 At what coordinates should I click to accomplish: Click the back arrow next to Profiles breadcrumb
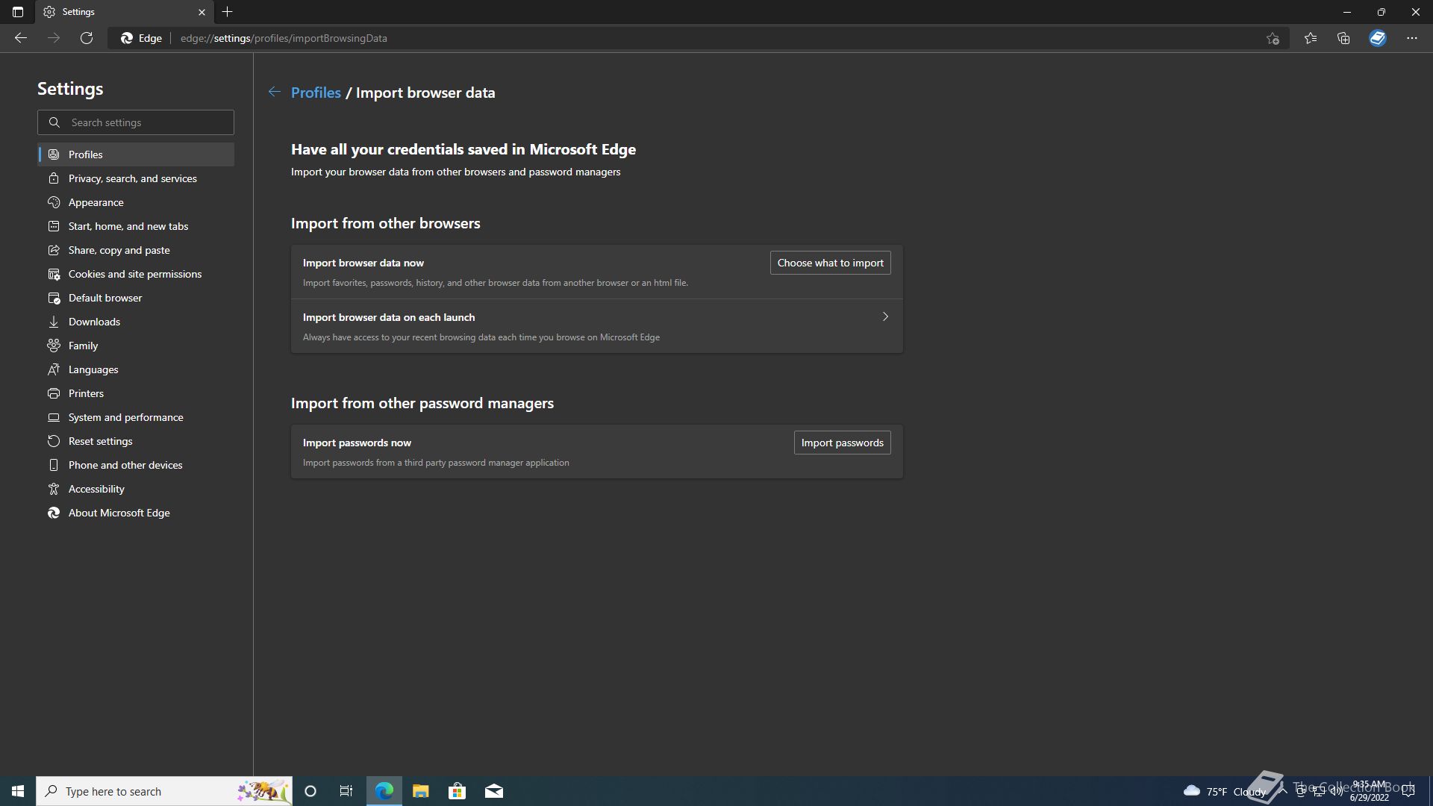[x=275, y=92]
